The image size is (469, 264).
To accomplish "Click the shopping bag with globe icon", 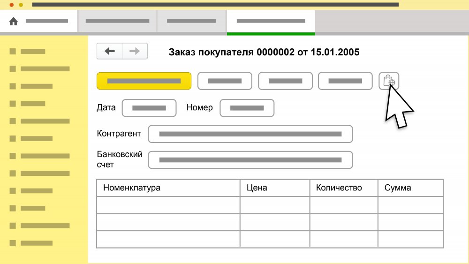I will point(389,81).
